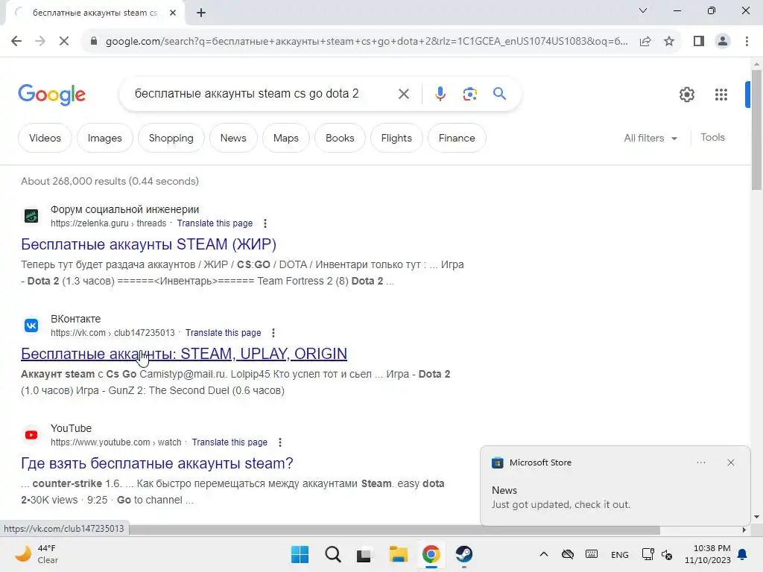
Task: Click the YouTube site favicon
Action: click(x=31, y=434)
